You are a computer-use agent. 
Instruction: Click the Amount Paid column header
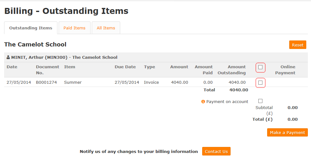pos(204,70)
